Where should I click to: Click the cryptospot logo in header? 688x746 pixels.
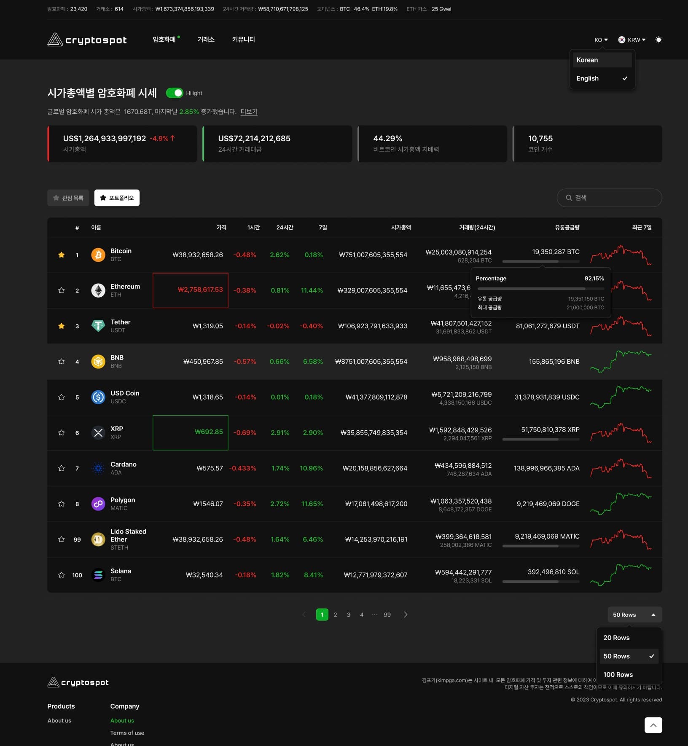point(87,40)
